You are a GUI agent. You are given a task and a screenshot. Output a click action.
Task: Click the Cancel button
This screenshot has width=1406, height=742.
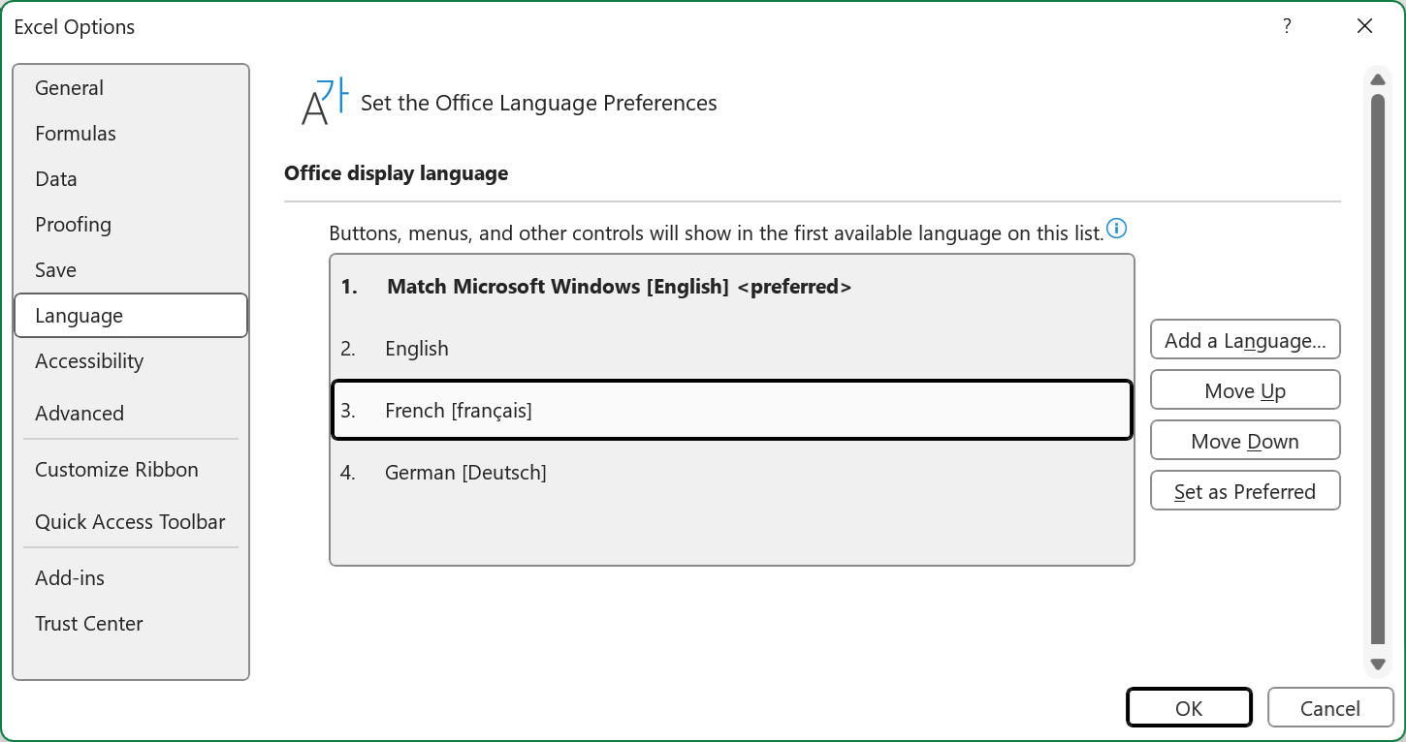[x=1329, y=708]
